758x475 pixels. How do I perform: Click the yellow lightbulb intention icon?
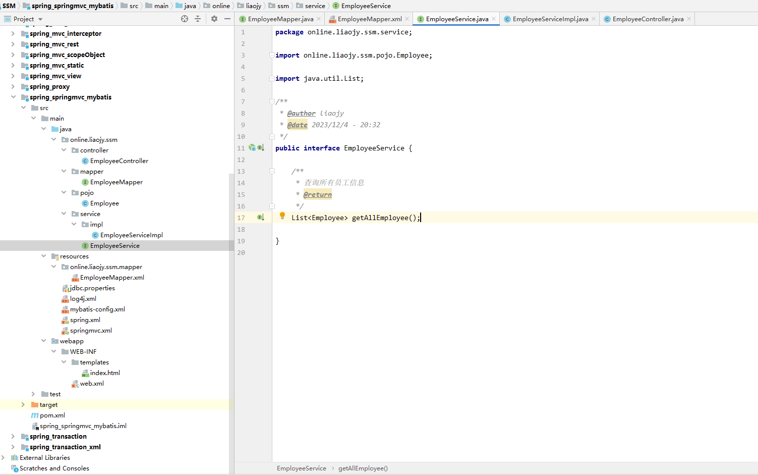pyautogui.click(x=282, y=216)
